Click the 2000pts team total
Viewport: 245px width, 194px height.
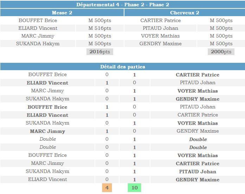[221, 52]
